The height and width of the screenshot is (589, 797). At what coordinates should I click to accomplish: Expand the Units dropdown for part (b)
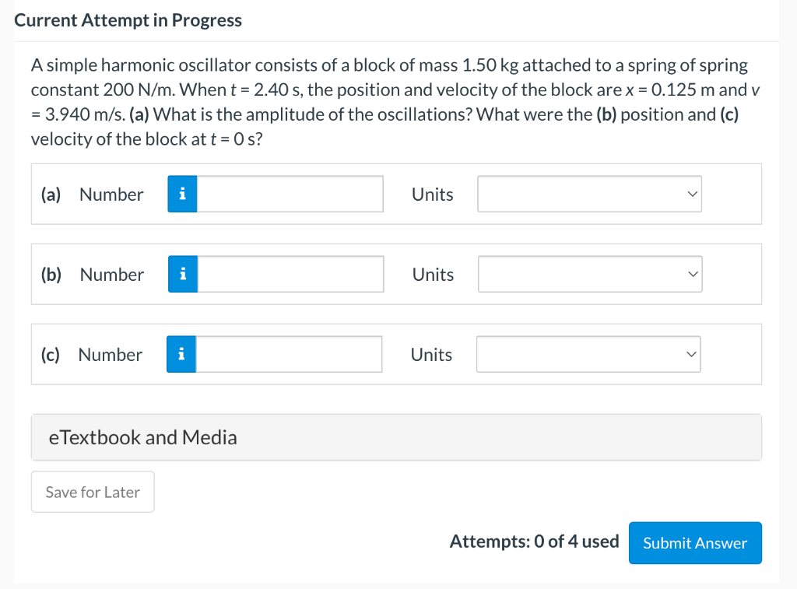click(590, 275)
